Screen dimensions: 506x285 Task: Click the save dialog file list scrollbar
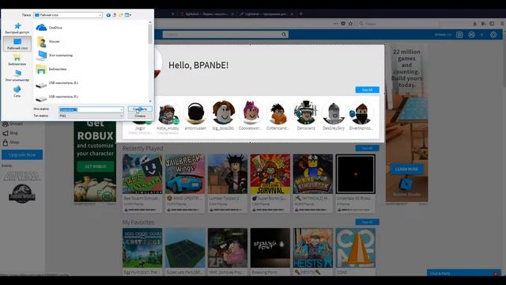[x=150, y=34]
